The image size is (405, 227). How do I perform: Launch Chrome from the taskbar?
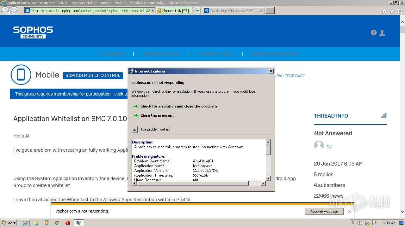(57, 223)
